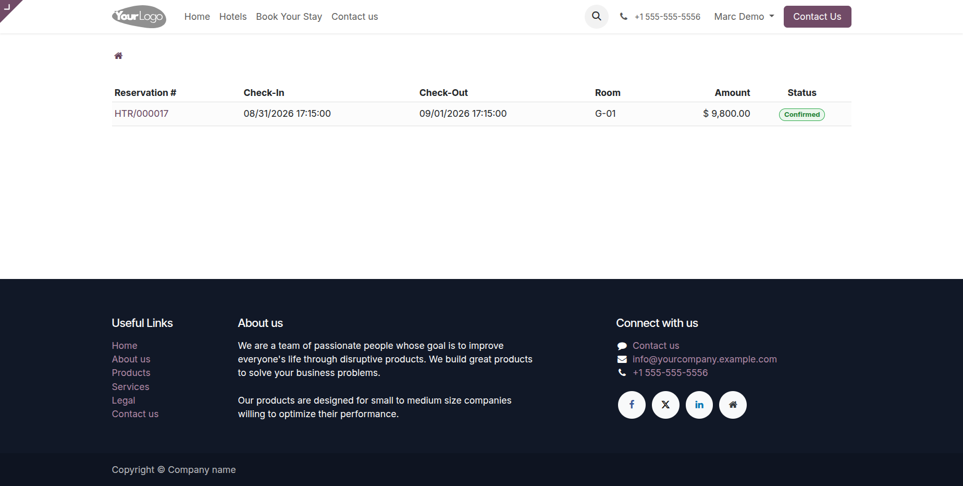Open the footer Services link
The image size is (963, 486).
coord(130,387)
